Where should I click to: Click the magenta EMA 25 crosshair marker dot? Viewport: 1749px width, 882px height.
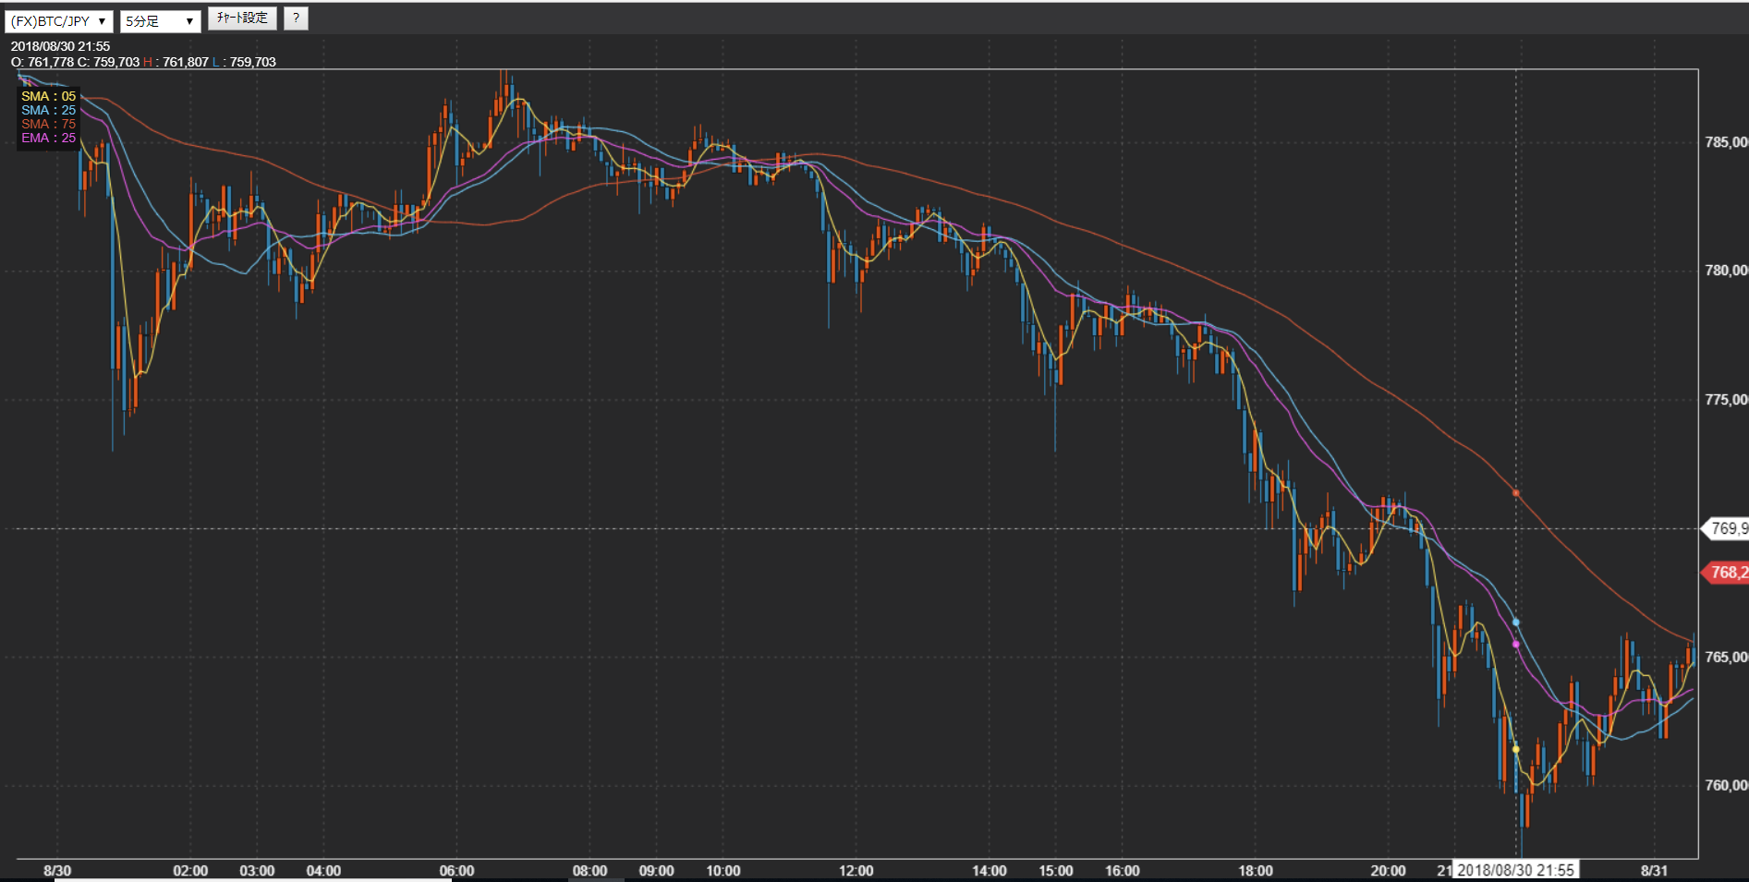(x=1516, y=644)
